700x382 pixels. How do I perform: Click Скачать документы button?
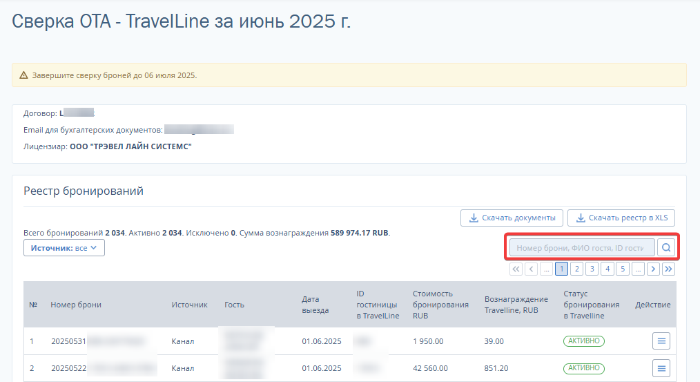click(512, 218)
